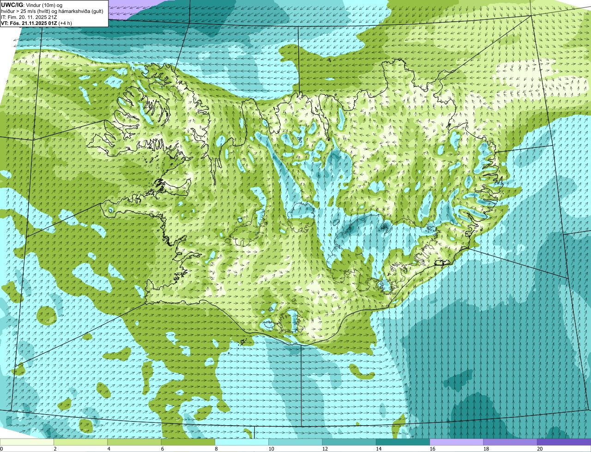Click the 'IT: Fim. 20. 11. 2025 21Z' line
The image size is (591, 452).
point(29,17)
